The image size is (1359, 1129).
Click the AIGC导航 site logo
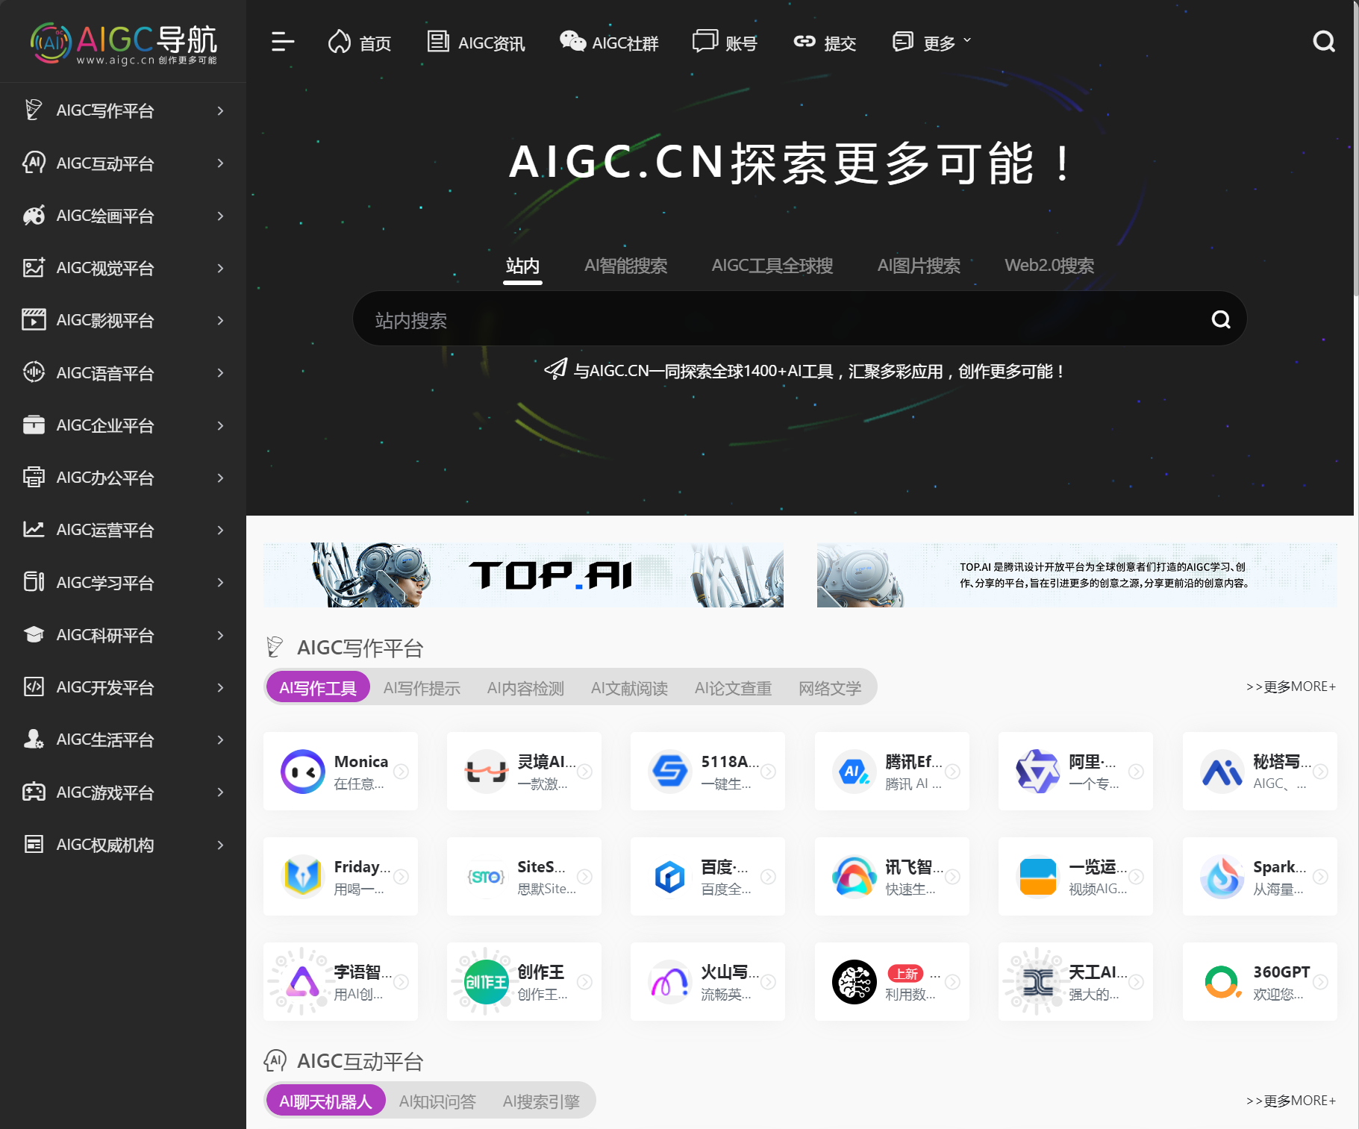pos(123,43)
